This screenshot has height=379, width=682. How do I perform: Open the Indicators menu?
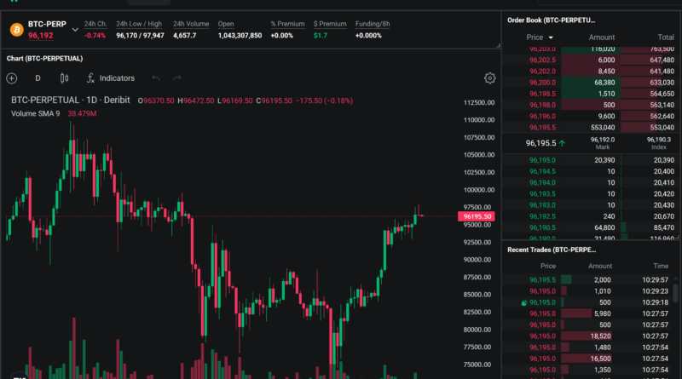click(x=111, y=78)
